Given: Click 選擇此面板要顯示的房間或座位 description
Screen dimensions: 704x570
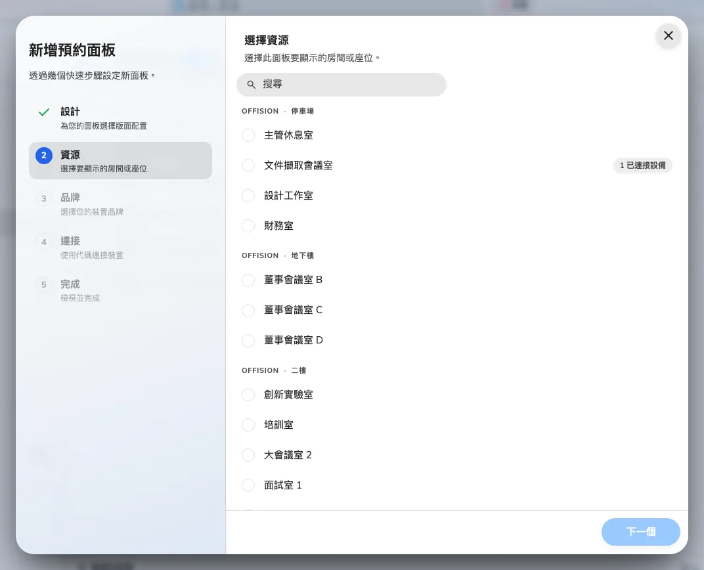Looking at the screenshot, I should 311,58.
